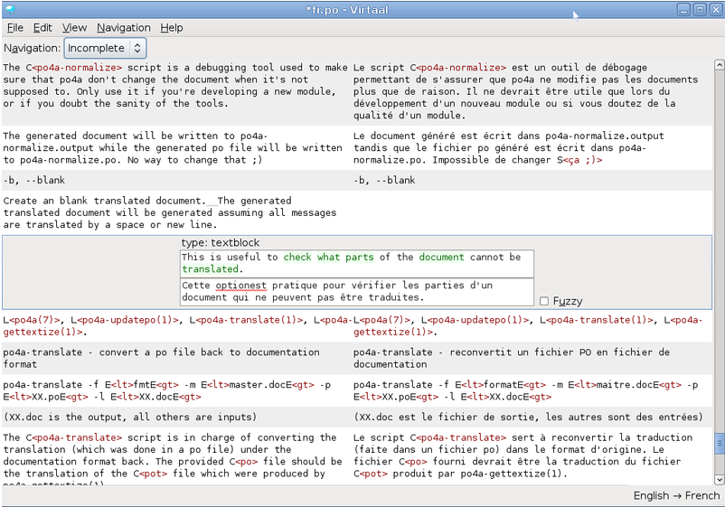Click the source text box starting 'This is useful'
Viewport: 725px width, 507px height.
tap(356, 263)
